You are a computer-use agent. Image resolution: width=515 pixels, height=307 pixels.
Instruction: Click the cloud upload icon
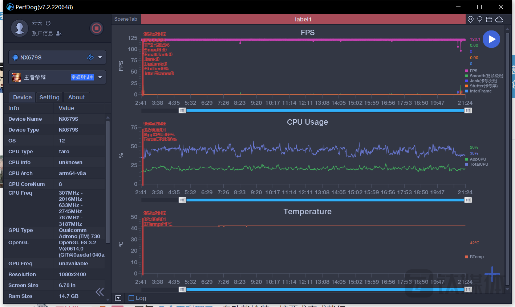coord(499,20)
